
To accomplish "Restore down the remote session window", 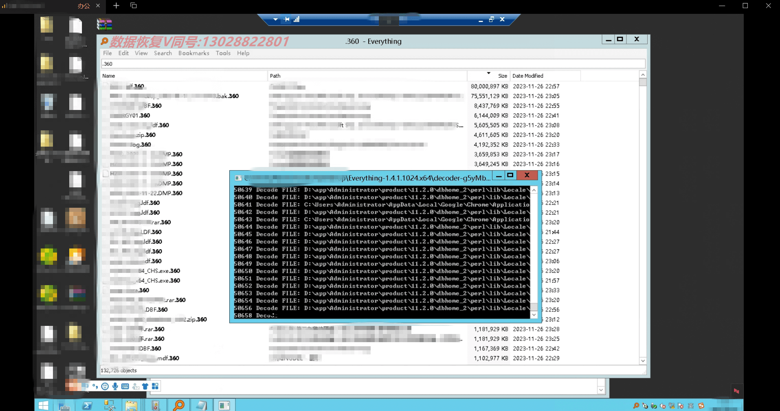I will (491, 19).
